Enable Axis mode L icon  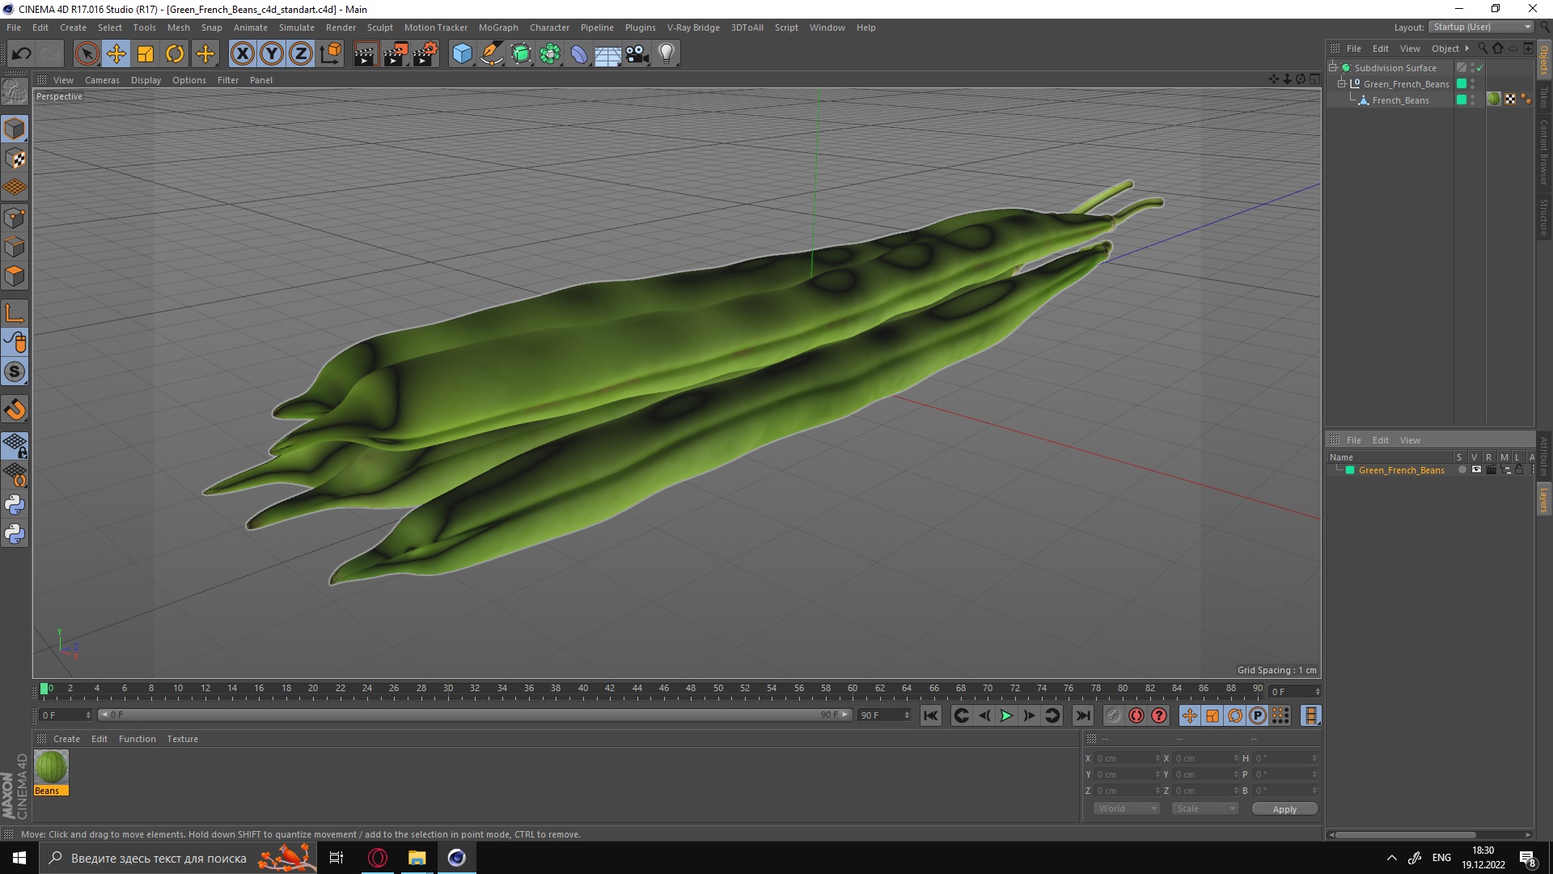pyautogui.click(x=15, y=313)
